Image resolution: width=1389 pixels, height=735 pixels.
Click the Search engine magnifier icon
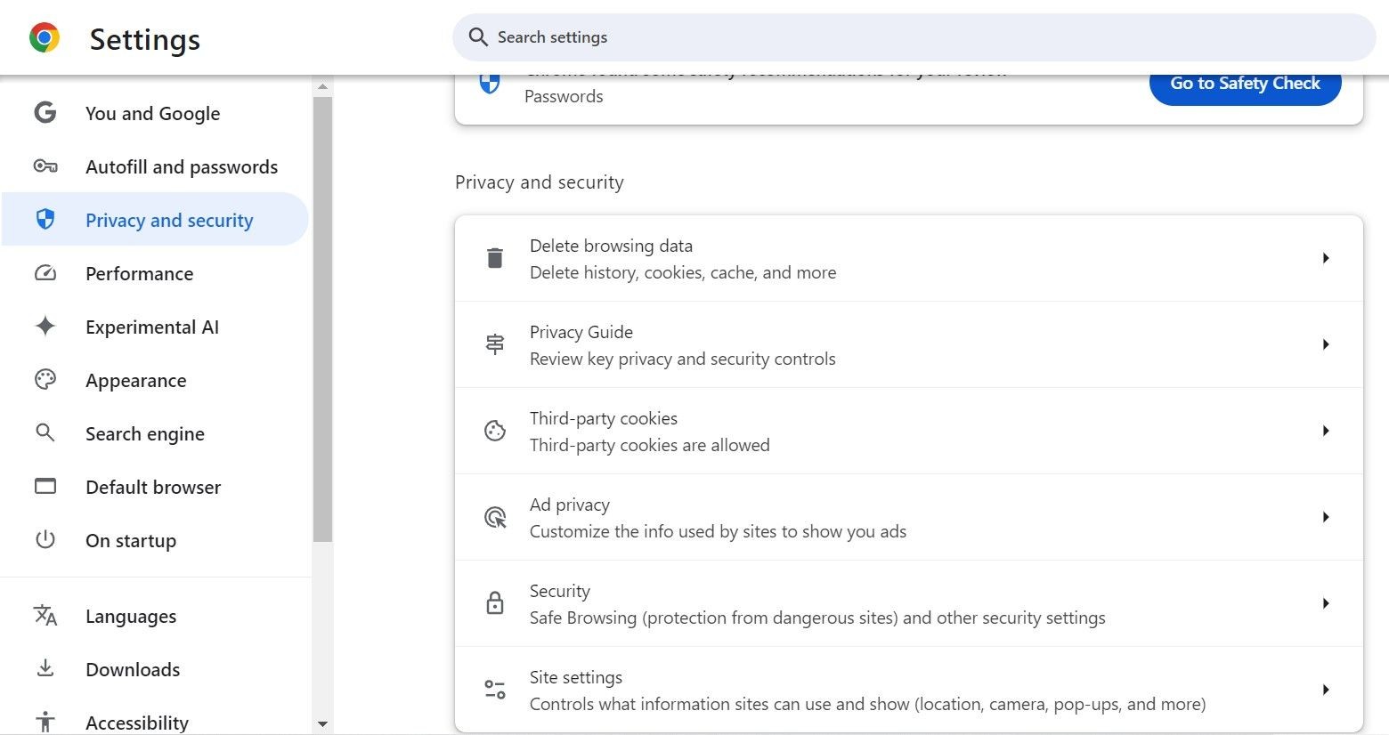[45, 433]
